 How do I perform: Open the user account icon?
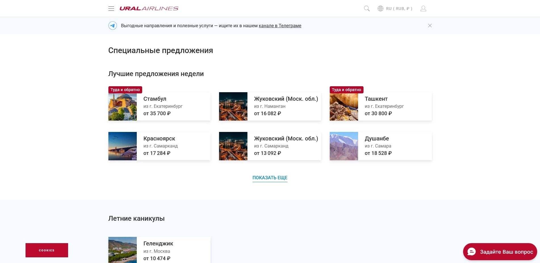pos(423,8)
